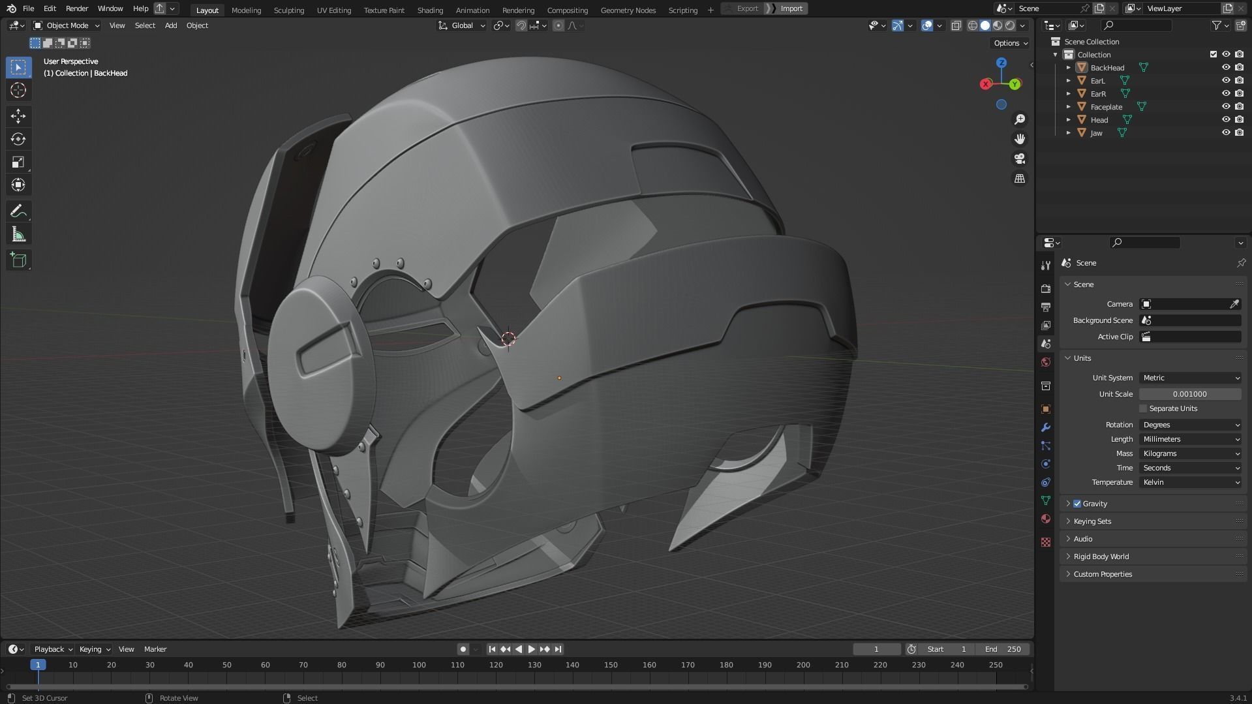The image size is (1252, 704).
Task: Click the Start frame value field
Action: click(947, 649)
